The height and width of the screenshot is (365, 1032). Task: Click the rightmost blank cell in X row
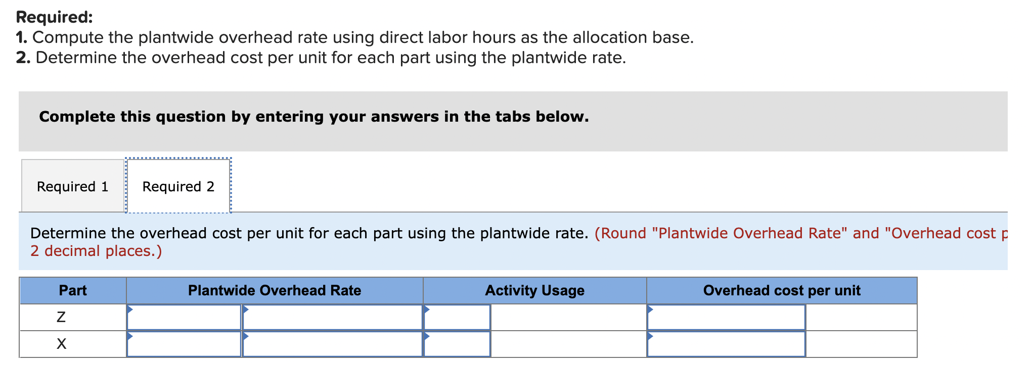click(x=861, y=344)
